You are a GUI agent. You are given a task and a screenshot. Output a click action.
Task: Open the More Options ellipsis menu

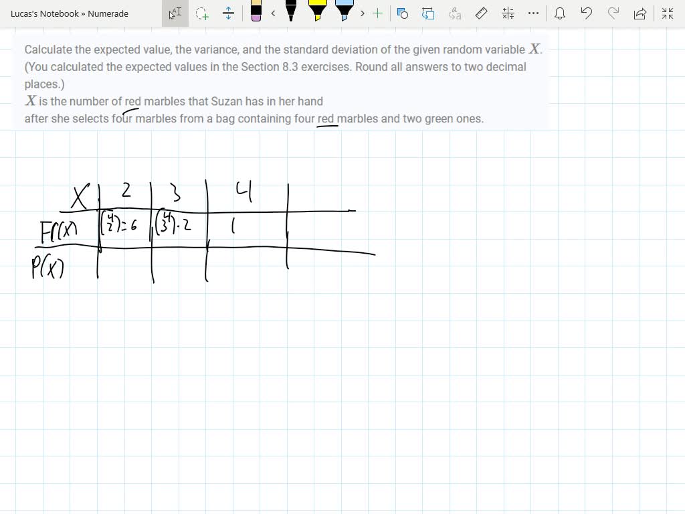point(532,13)
